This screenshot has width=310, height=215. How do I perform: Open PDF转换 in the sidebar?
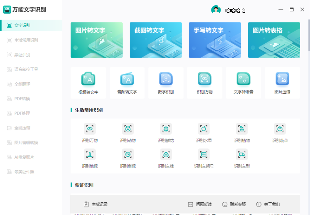[x=31, y=99]
